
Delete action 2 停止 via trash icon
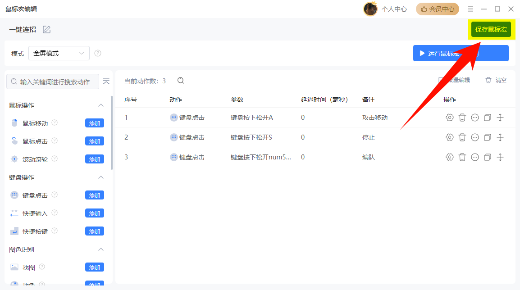pyautogui.click(x=462, y=137)
